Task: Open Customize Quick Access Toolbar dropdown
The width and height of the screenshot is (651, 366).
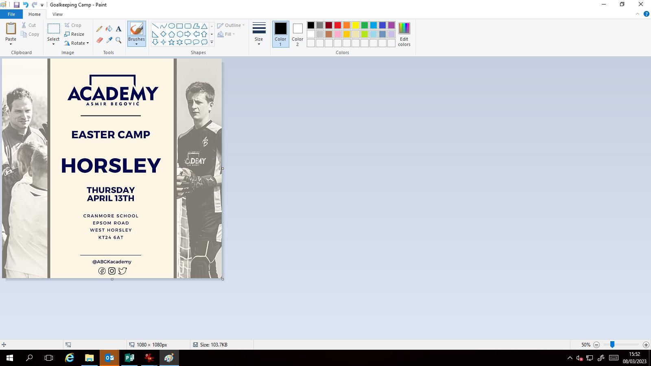Action: 42,5
